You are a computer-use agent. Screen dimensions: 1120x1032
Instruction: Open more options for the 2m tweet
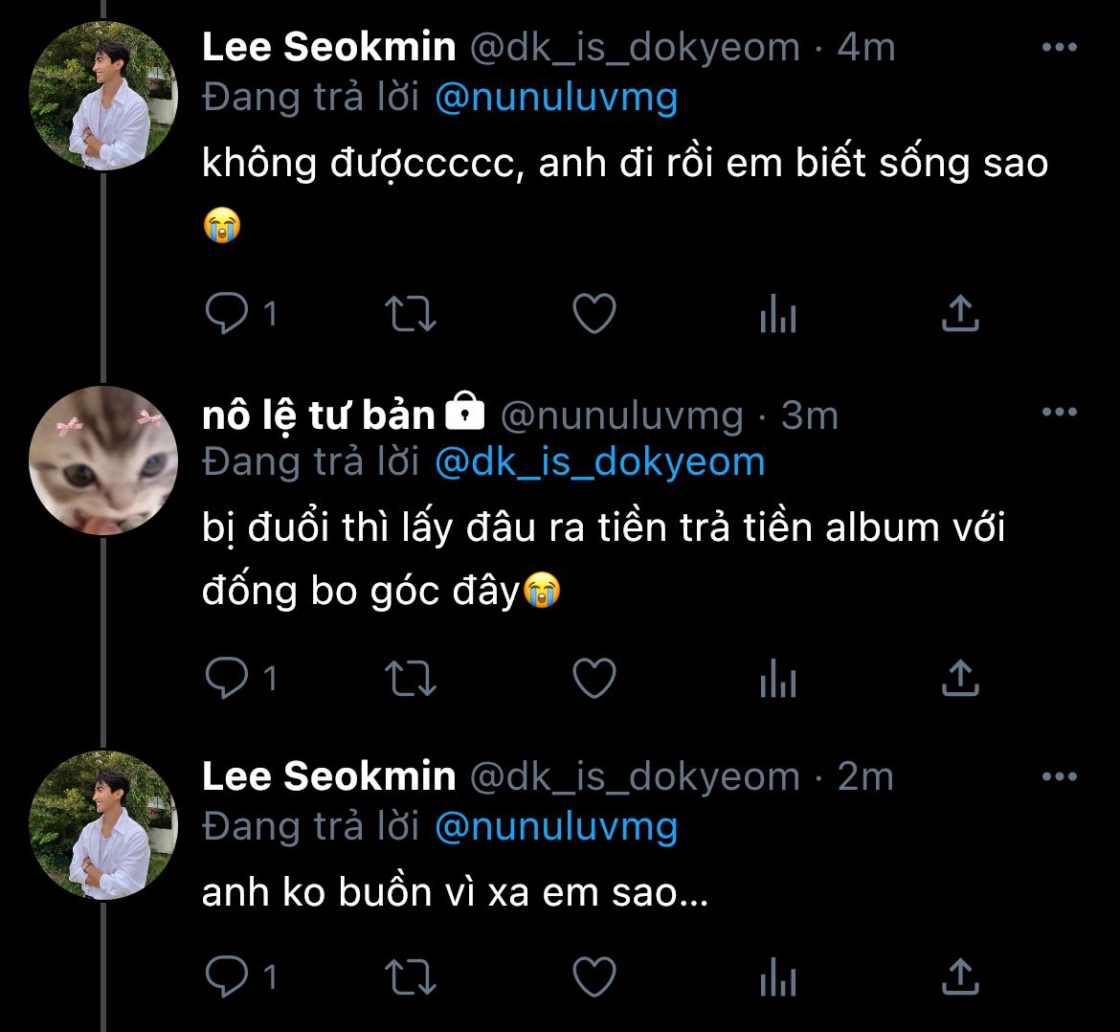click(1059, 777)
